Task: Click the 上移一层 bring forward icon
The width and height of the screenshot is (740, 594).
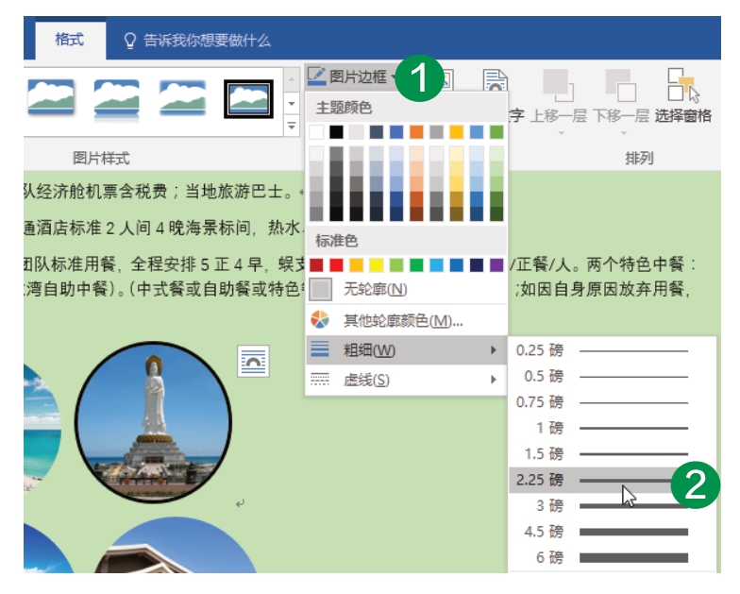Action: pyautogui.click(x=559, y=85)
